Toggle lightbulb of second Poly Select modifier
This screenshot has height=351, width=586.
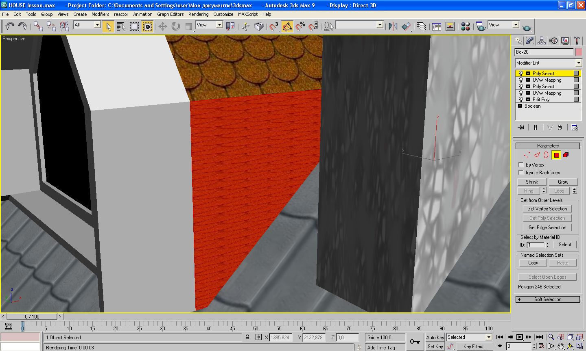(x=520, y=87)
